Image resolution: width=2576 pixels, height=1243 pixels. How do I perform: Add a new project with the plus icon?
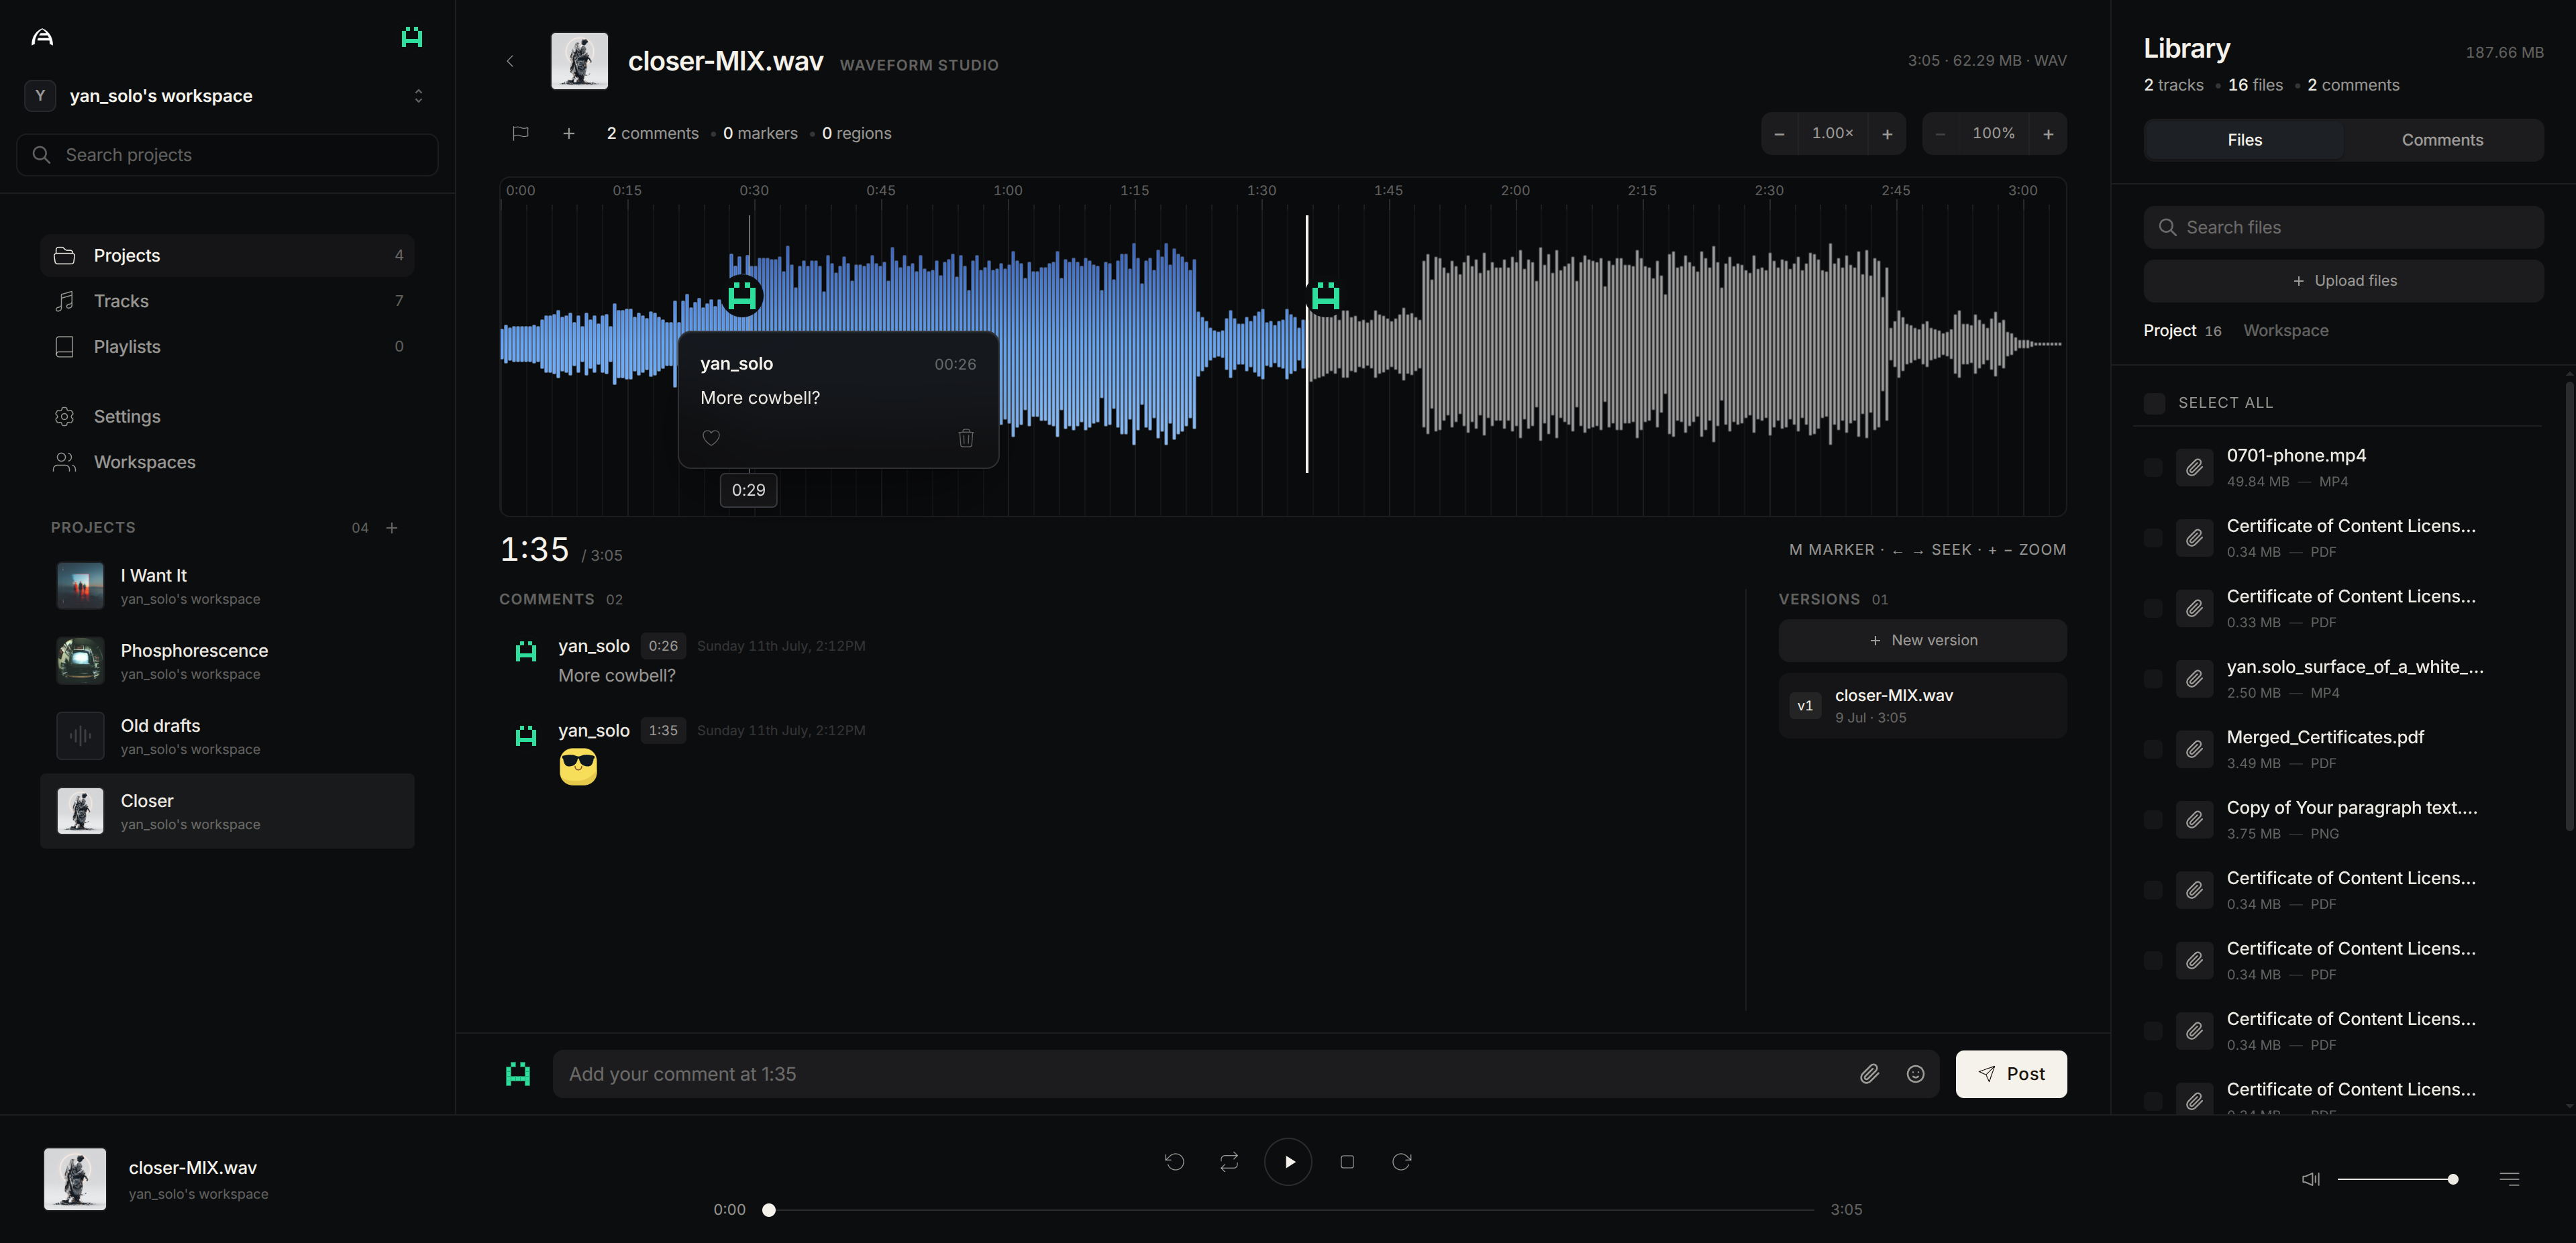point(392,527)
